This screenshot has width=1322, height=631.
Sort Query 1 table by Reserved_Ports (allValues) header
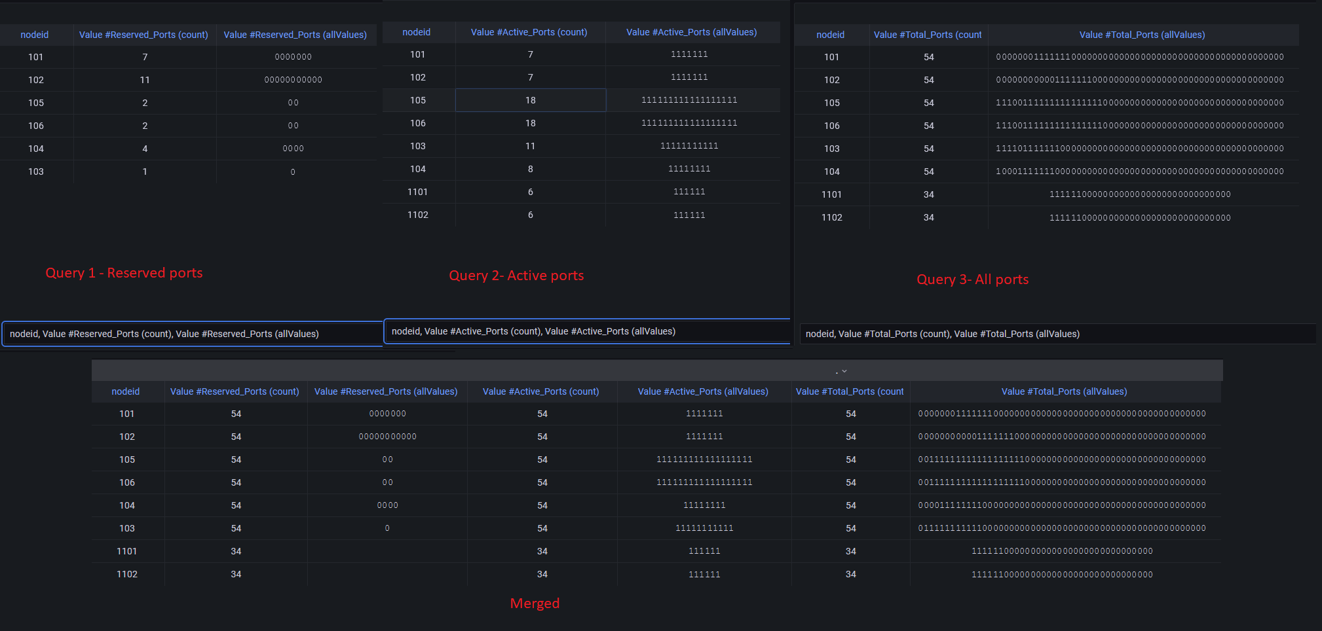[295, 35]
